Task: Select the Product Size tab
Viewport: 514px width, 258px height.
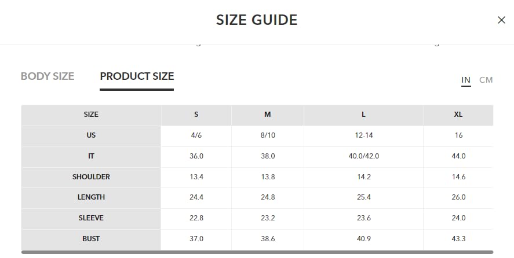Action: pos(137,76)
